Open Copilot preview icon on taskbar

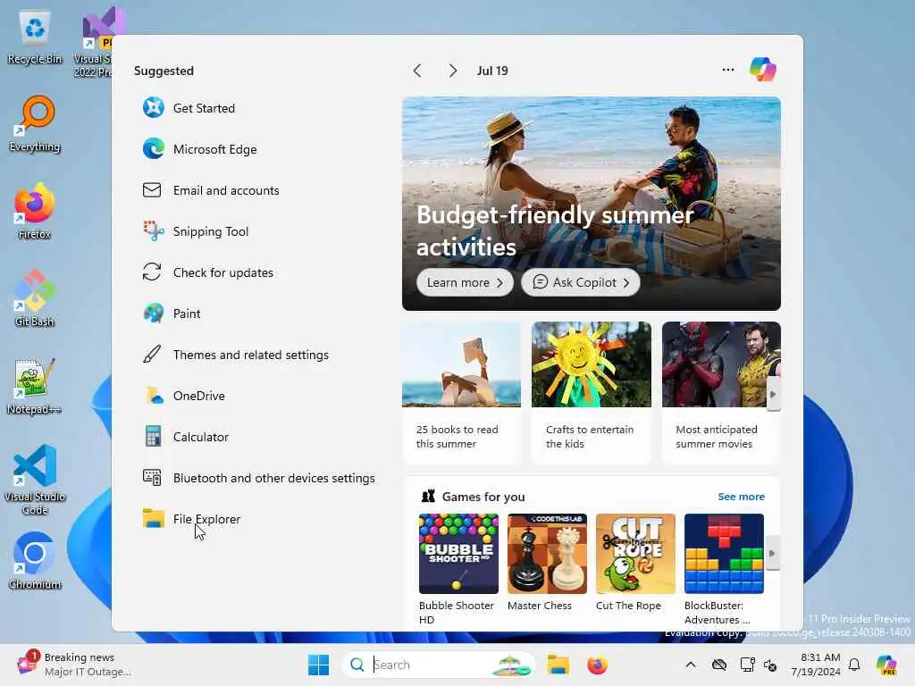click(x=886, y=665)
